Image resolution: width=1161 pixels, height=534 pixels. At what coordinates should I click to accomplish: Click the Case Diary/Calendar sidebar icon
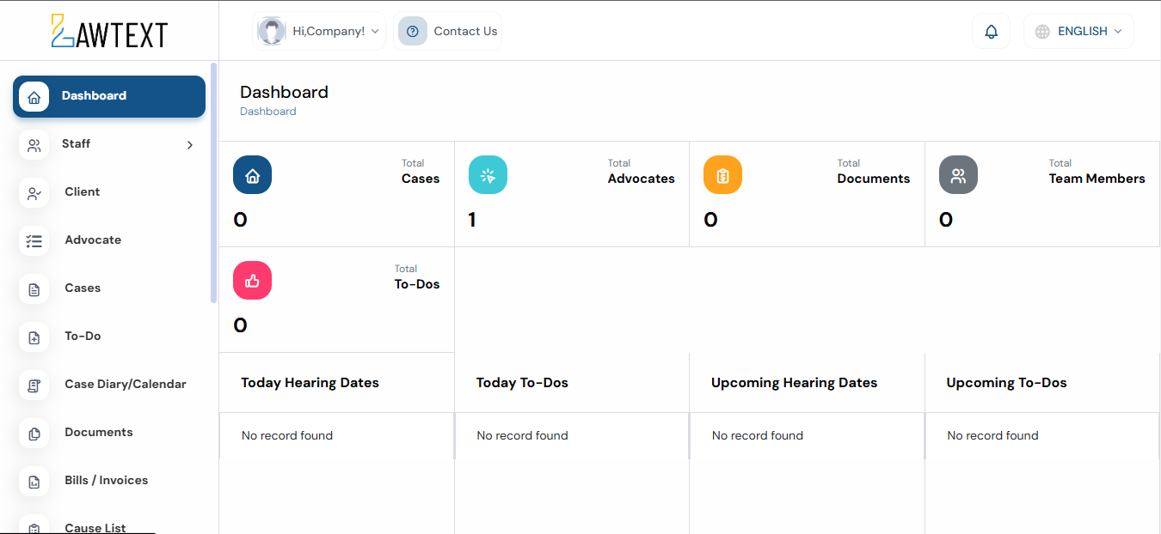[x=34, y=385]
